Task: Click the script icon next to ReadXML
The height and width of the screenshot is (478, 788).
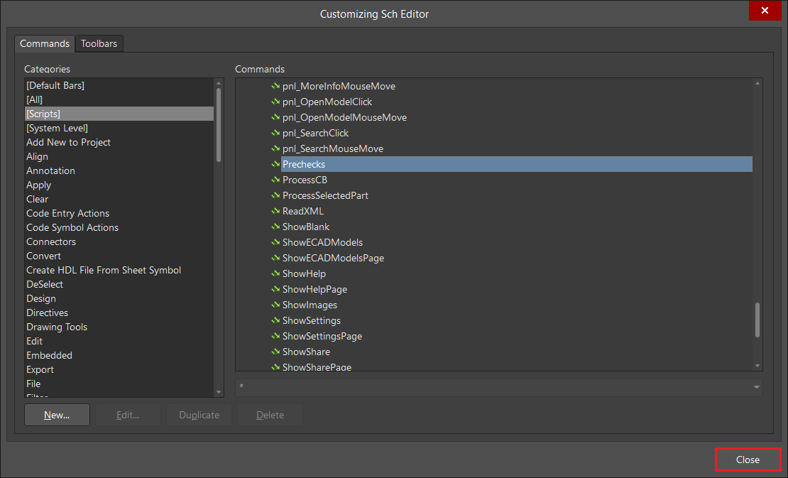Action: 275,211
